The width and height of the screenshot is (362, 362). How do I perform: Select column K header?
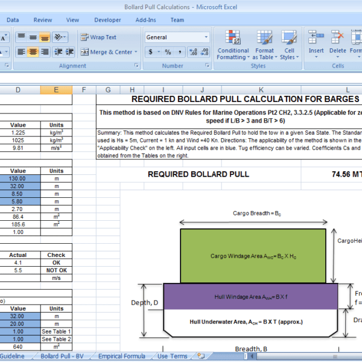click(x=261, y=90)
